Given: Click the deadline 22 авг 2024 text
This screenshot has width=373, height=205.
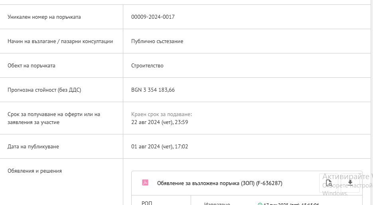Looking at the screenshot, I should click(160, 122).
